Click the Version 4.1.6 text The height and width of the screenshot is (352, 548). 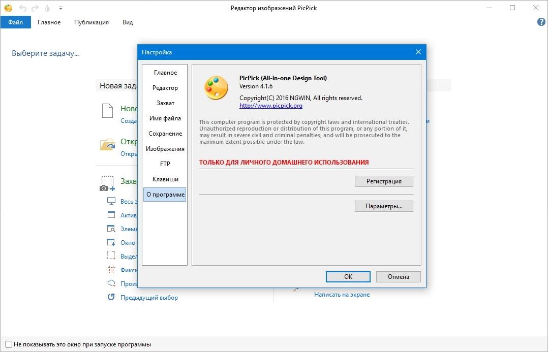[256, 86]
